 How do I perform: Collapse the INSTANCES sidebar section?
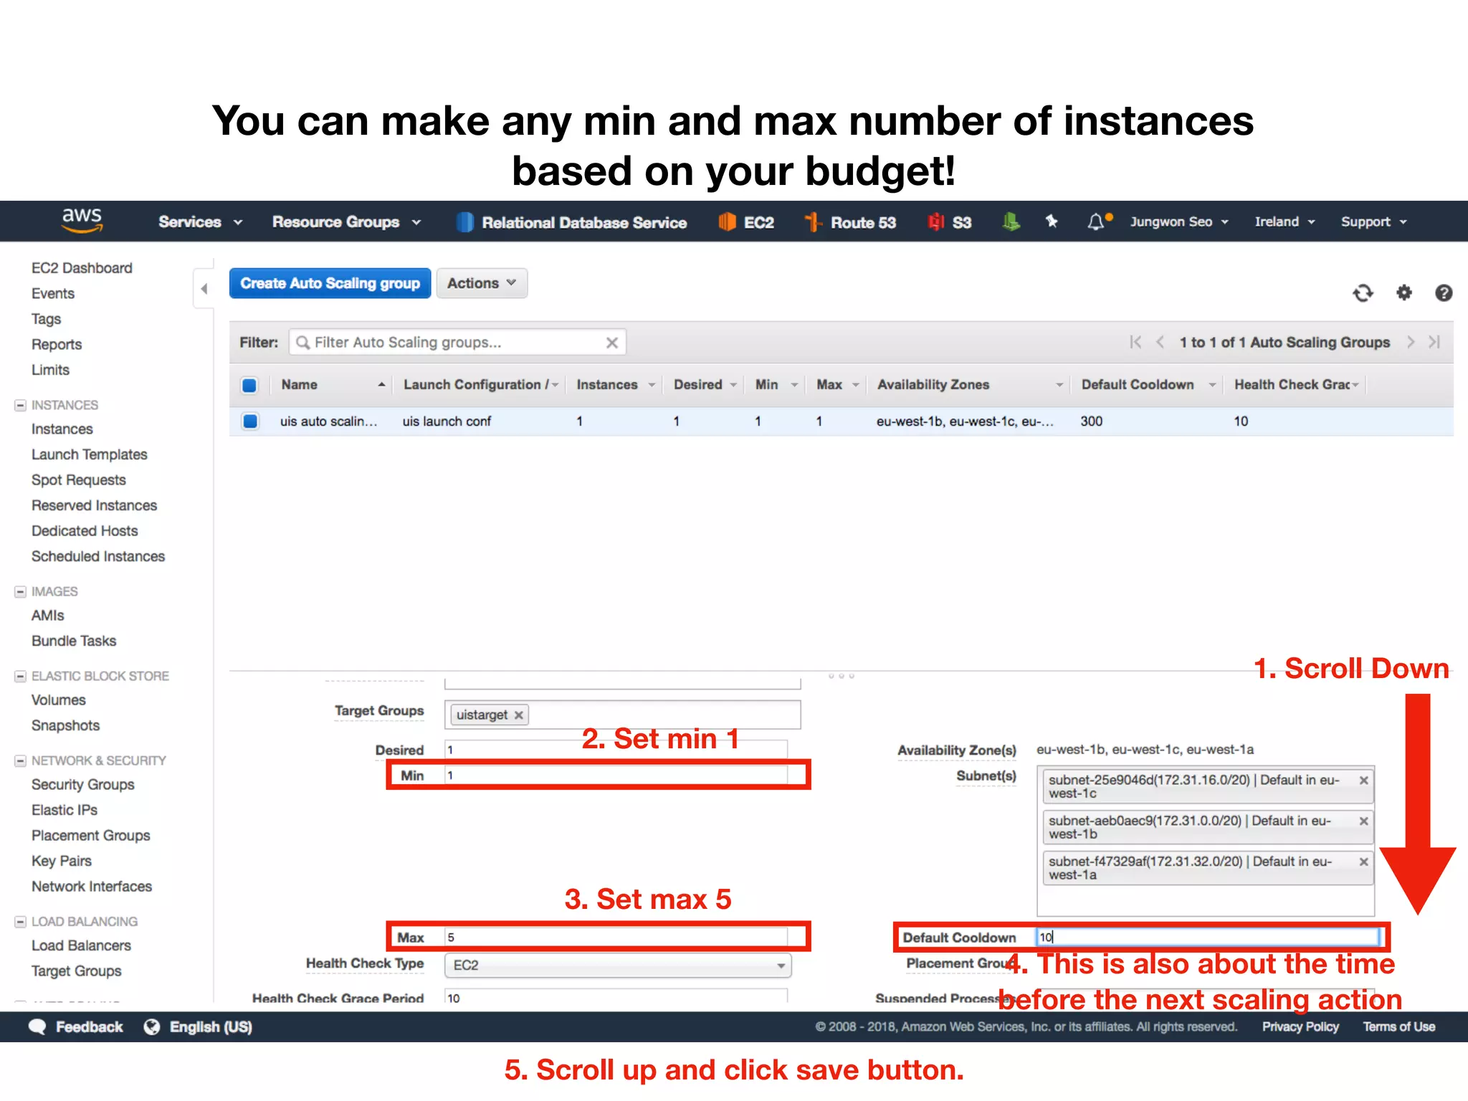click(20, 406)
